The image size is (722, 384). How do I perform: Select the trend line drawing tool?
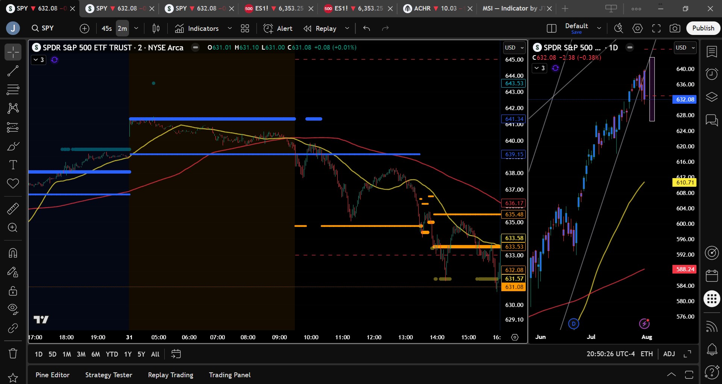(13, 71)
